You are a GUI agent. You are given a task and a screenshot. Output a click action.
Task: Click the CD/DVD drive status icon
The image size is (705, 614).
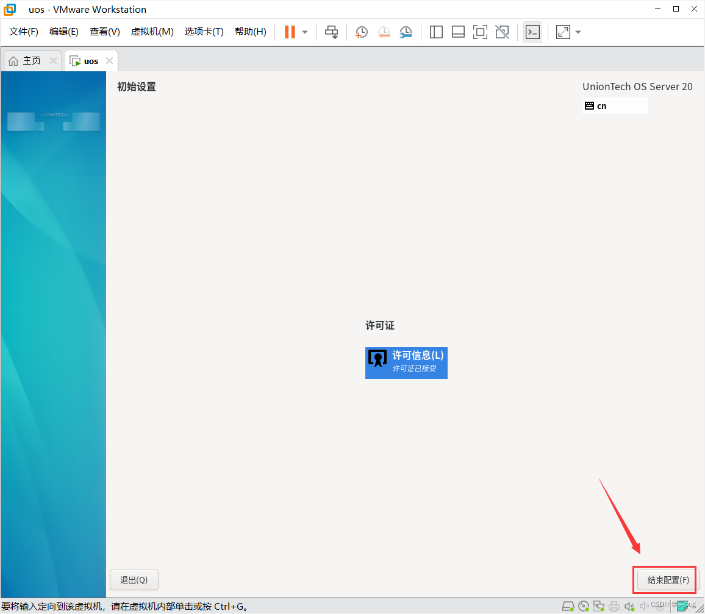[584, 606]
